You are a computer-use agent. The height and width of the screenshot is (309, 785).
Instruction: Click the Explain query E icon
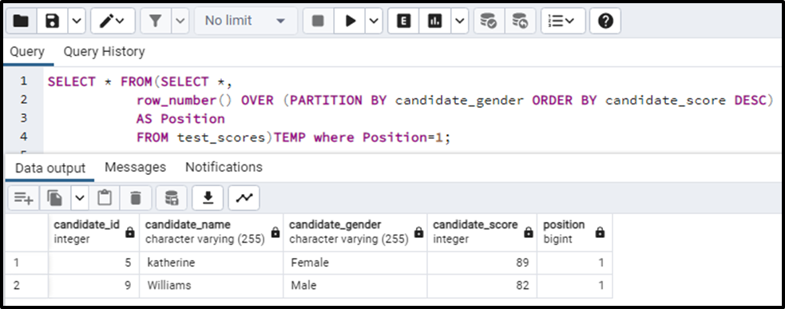403,21
